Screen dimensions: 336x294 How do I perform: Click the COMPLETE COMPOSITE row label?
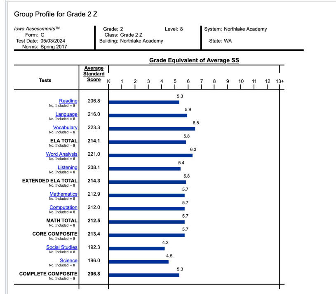(x=48, y=274)
